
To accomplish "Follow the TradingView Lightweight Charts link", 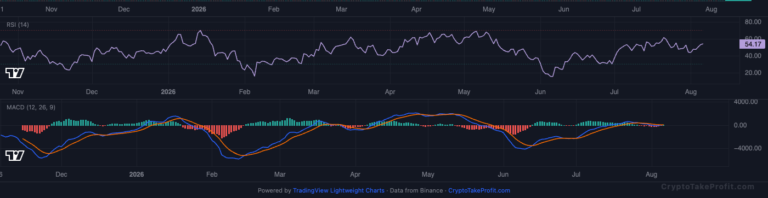I will click(x=338, y=191).
